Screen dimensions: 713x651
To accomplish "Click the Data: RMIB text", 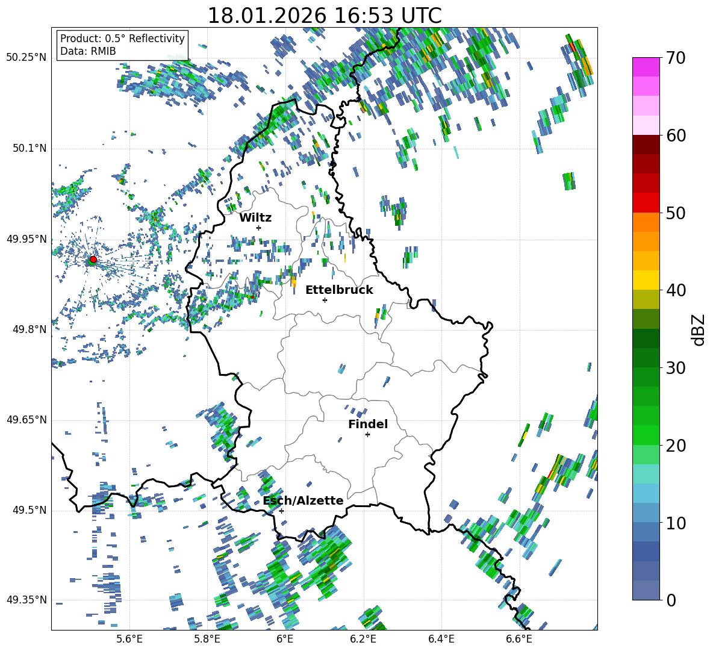I will 88,51.
